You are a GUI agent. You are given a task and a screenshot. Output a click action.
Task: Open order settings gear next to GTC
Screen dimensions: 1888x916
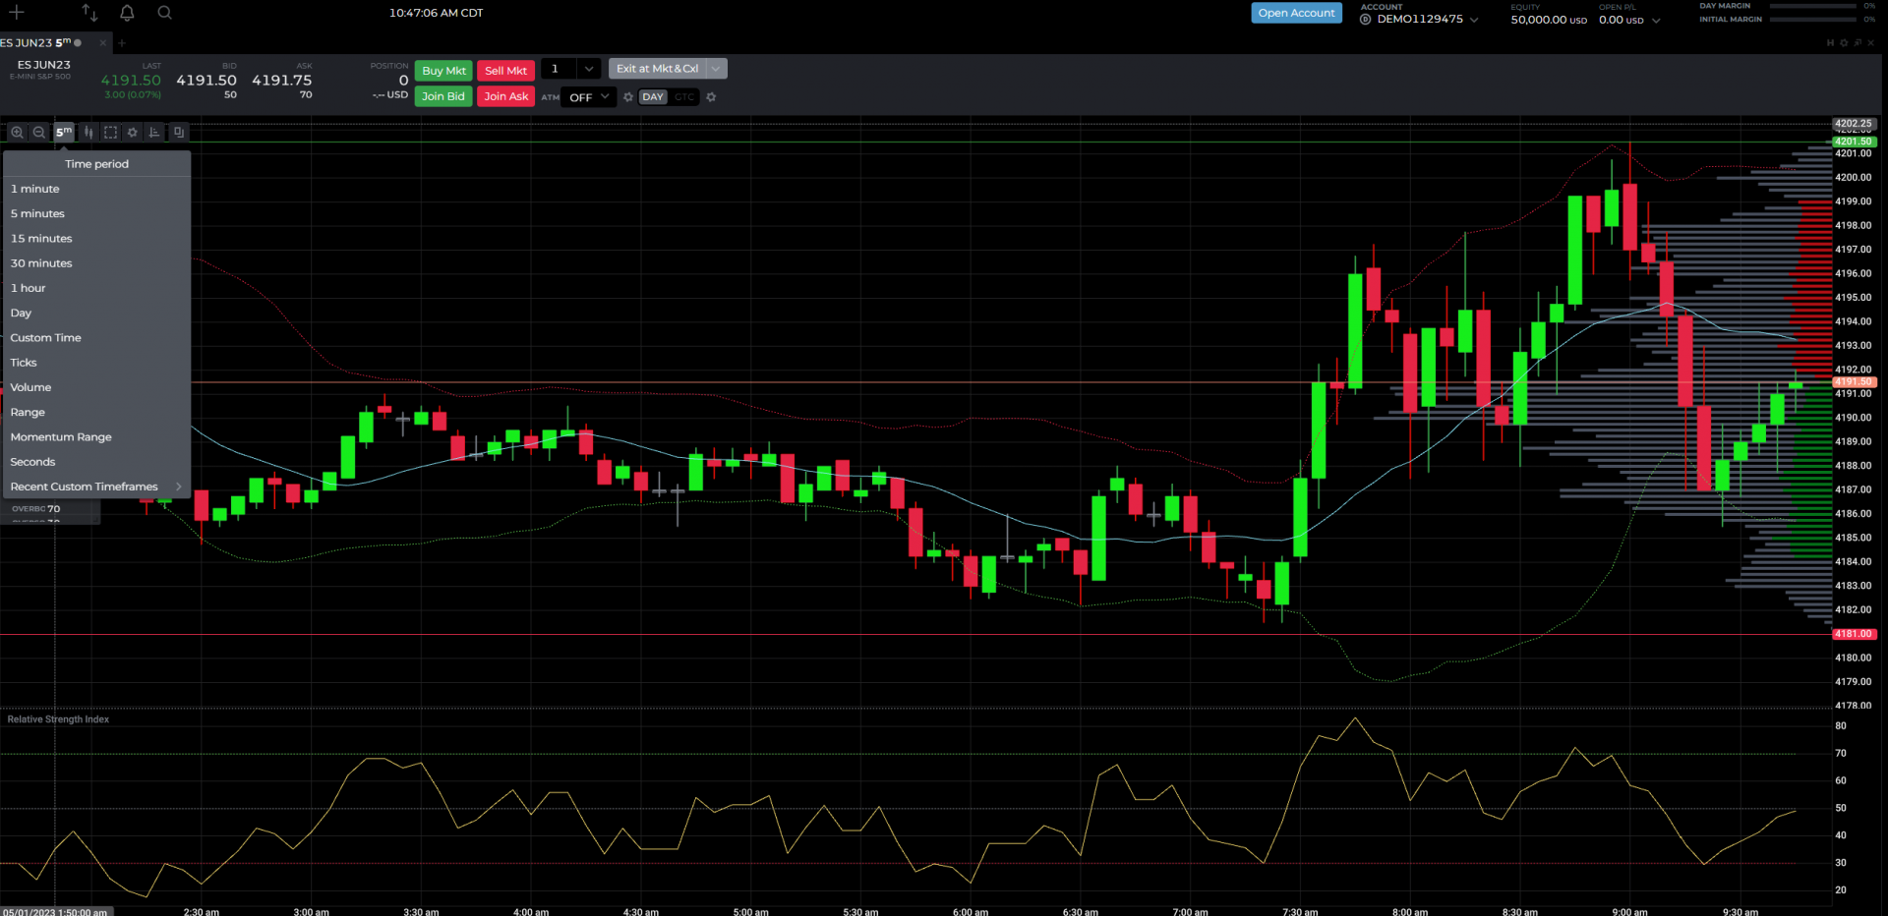pos(711,97)
